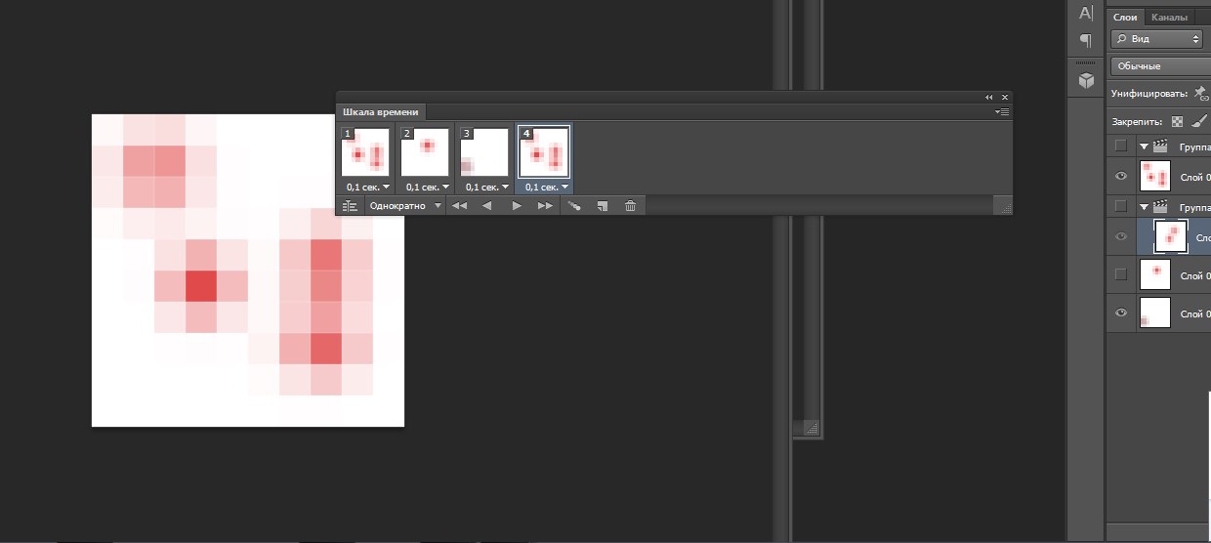This screenshot has width=1211, height=543.
Task: Show the hidden layer with red dot
Action: click(x=1120, y=274)
